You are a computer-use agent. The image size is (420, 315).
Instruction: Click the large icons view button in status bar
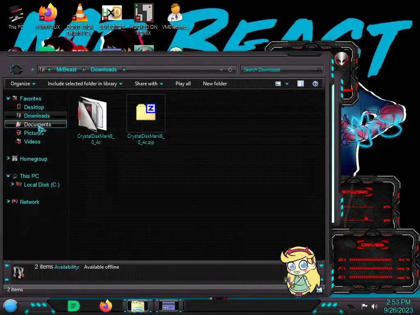pos(319,289)
